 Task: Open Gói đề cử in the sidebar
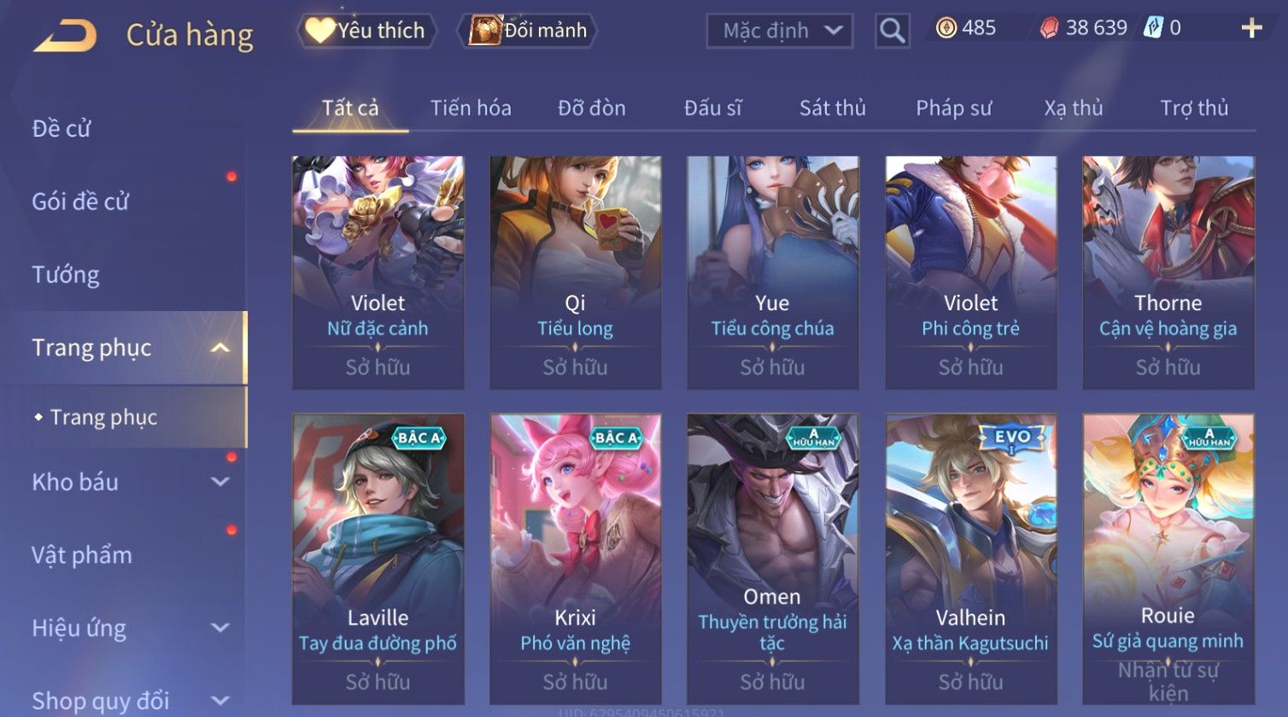click(x=80, y=202)
